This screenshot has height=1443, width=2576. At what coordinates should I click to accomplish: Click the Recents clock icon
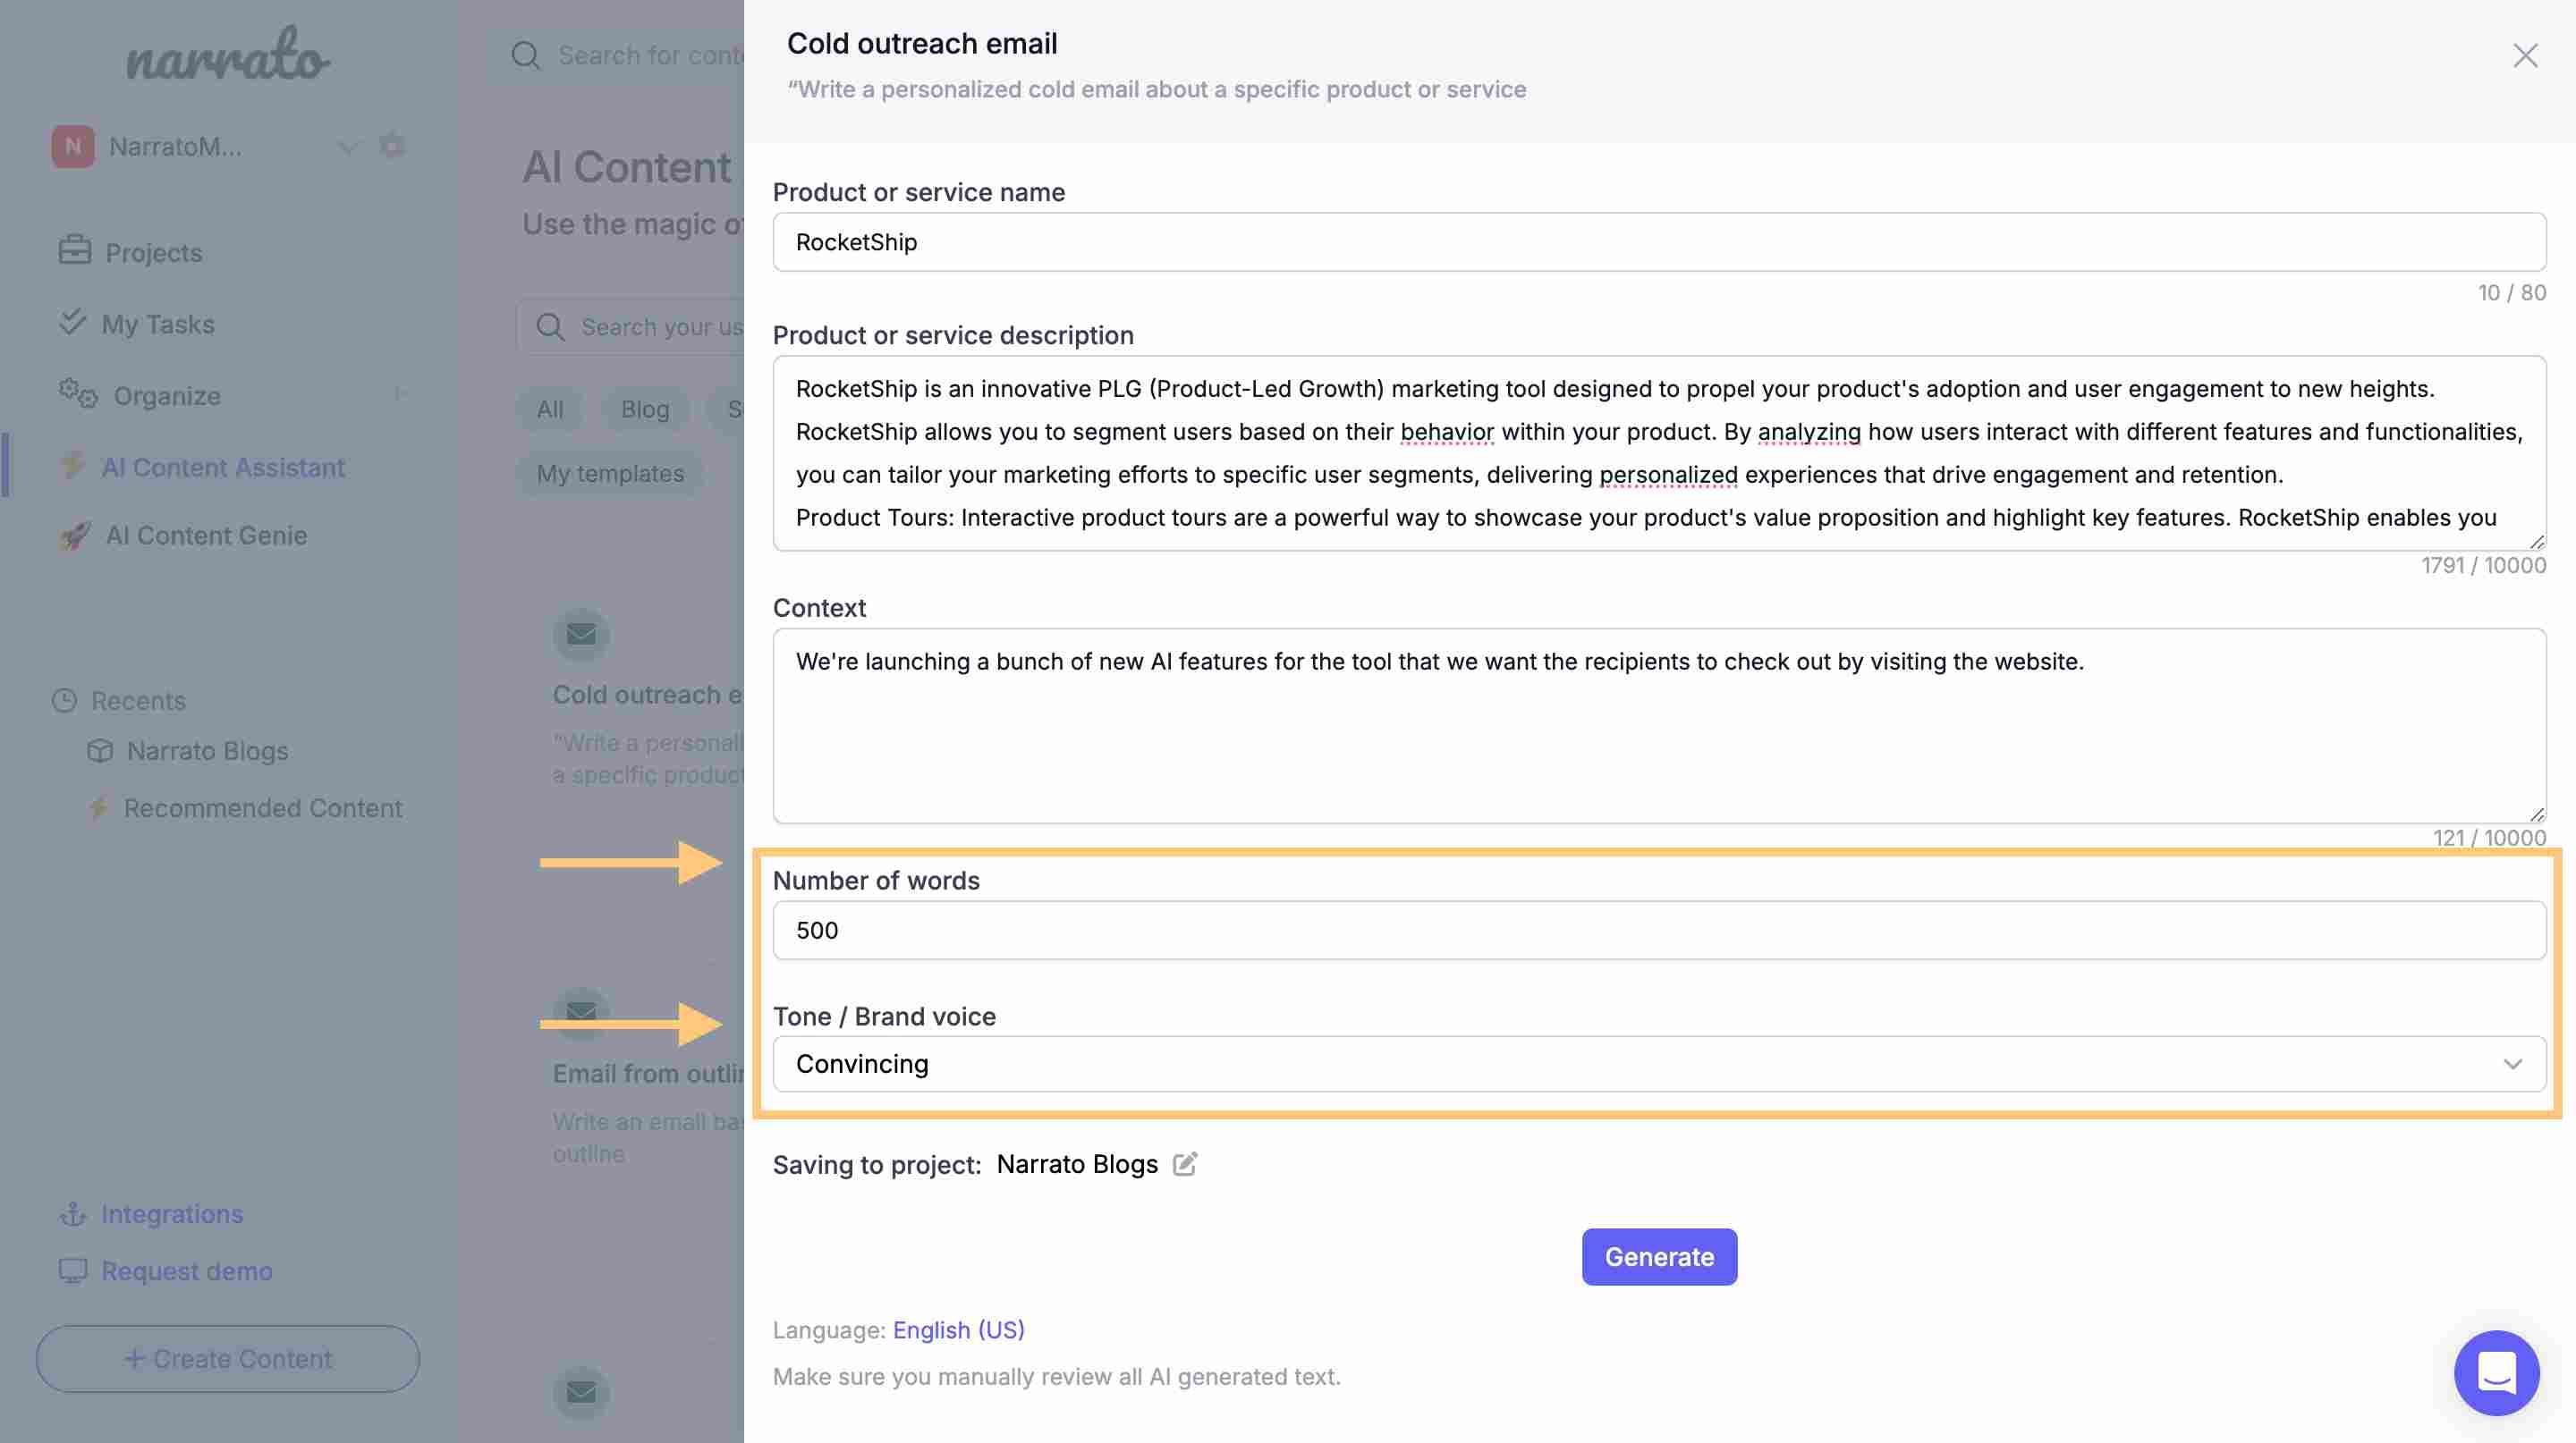pyautogui.click(x=64, y=701)
